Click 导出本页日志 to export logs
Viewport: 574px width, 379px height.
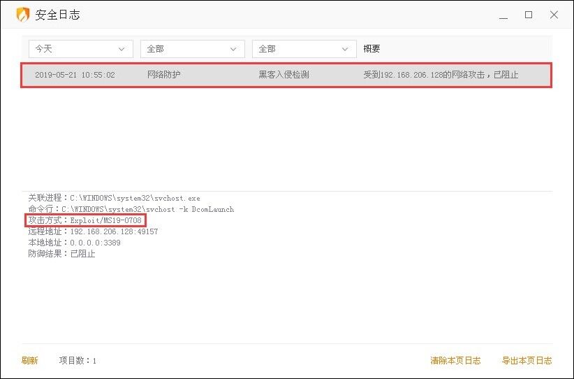tap(527, 360)
